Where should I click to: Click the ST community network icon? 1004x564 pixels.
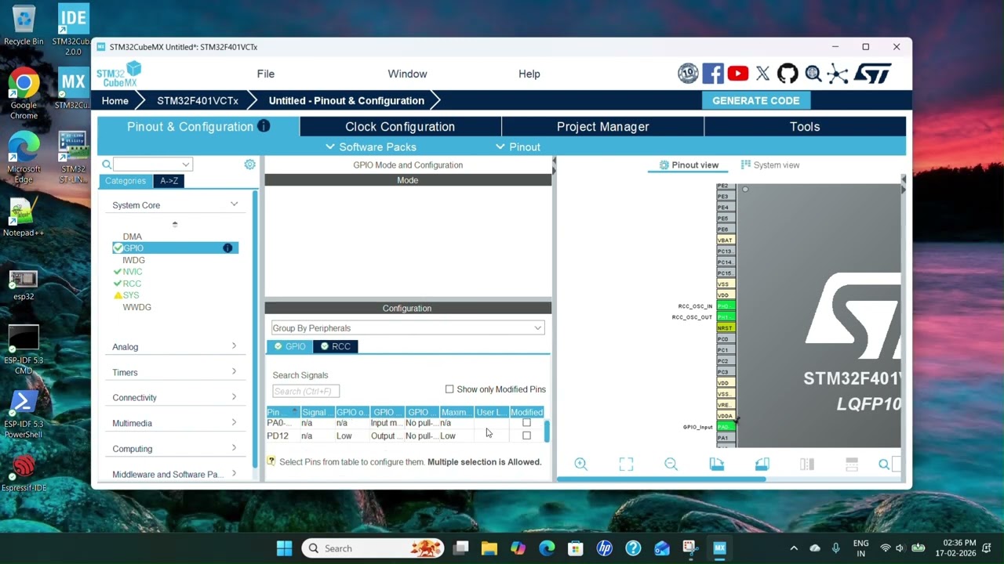(x=838, y=74)
